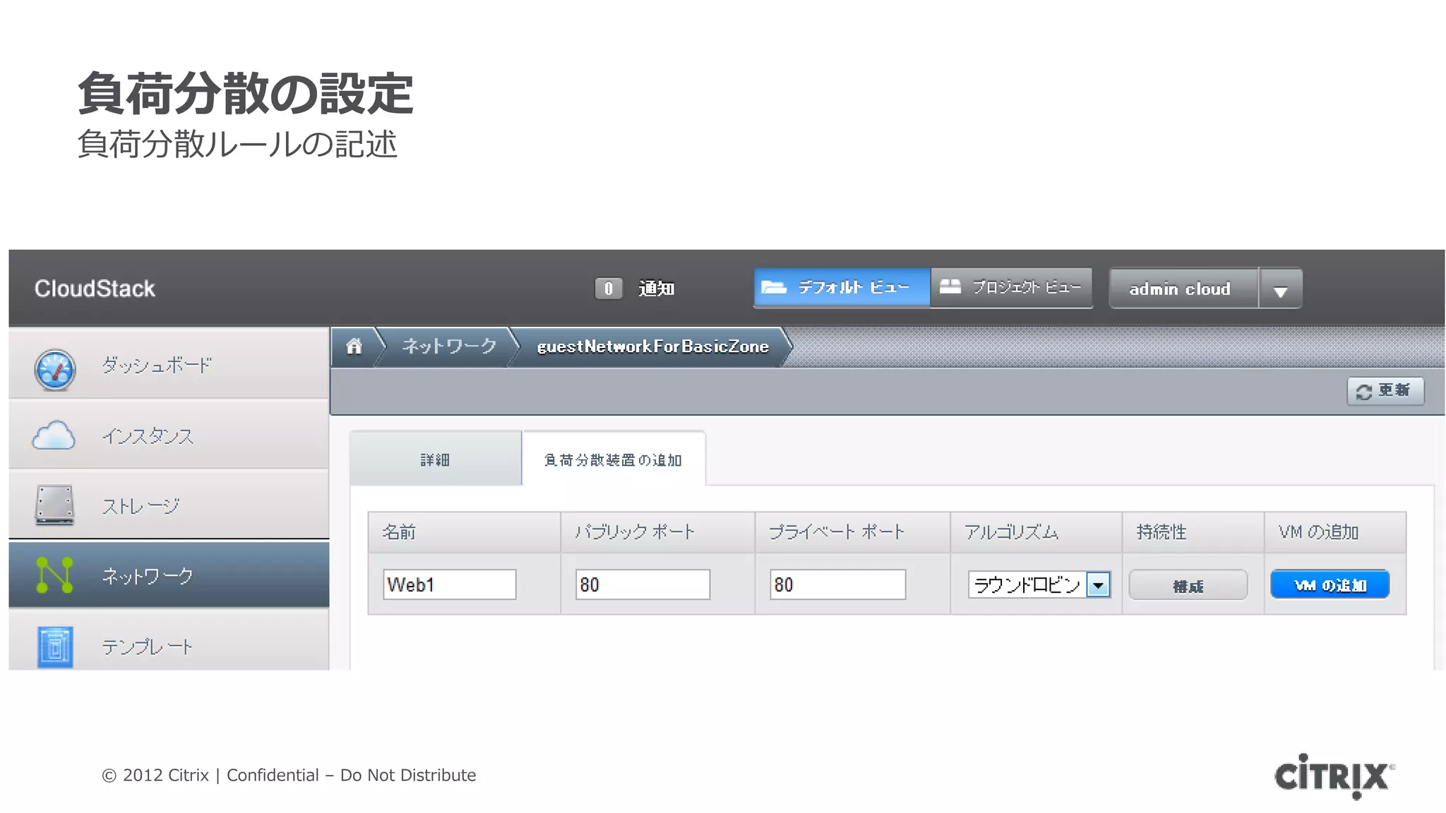
Task: Click the refresh (更新) button
Action: point(1385,391)
